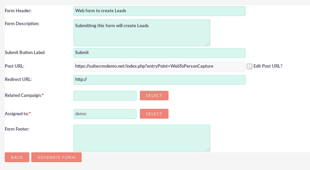The height and width of the screenshot is (170, 310).
Task: Click the Assigned to field containing demo
Action: click(x=105, y=114)
